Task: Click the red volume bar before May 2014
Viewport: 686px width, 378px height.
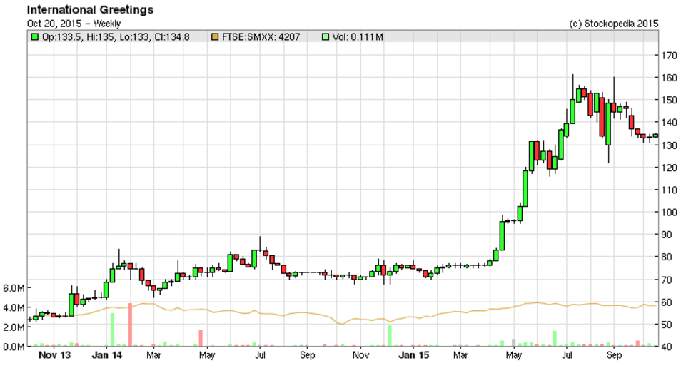Action: pos(201,338)
